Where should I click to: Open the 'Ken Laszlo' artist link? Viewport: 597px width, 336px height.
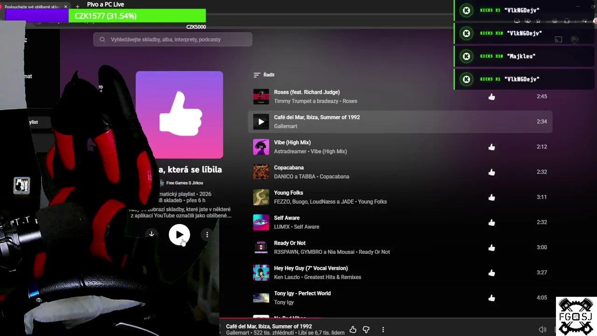point(287,278)
